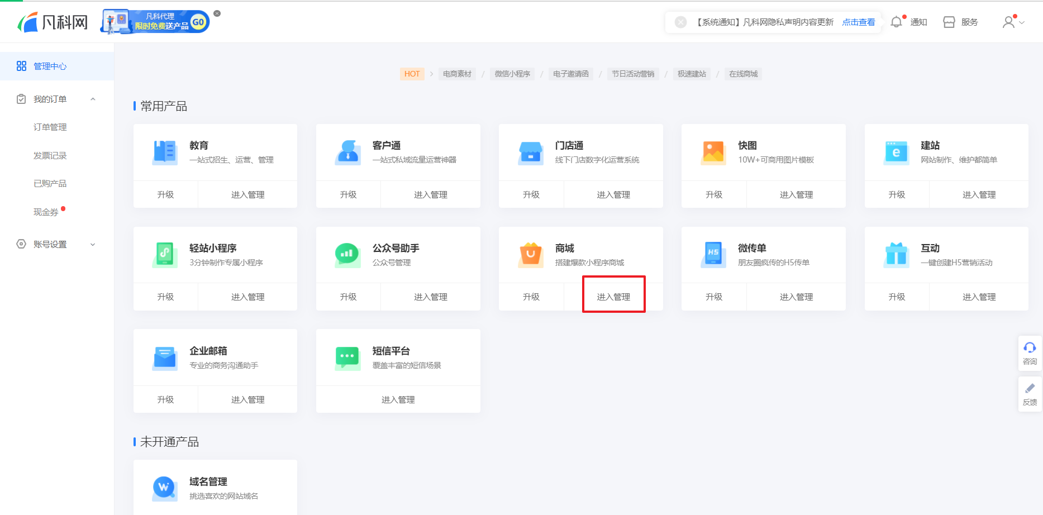Select 管理中心 in the sidebar

(x=57, y=66)
